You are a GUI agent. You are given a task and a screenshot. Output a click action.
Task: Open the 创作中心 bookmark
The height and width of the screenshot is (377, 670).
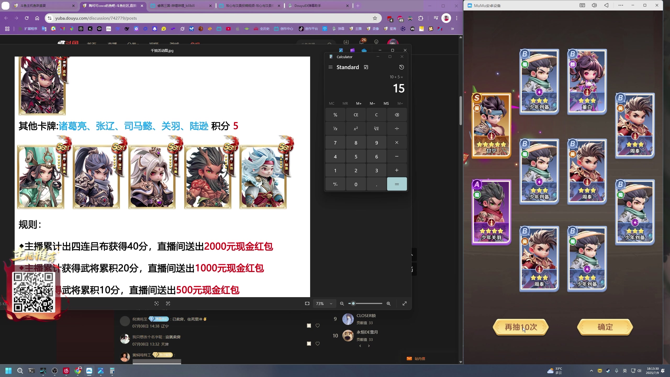click(283, 29)
